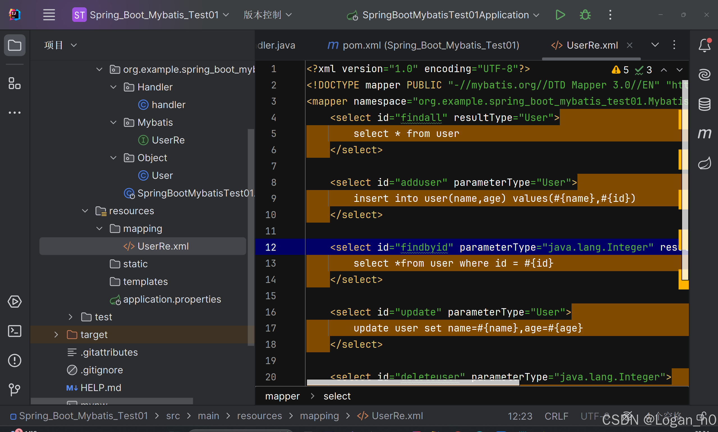Image resolution: width=718 pixels, height=432 pixels.
Task: Open the notifications bell panel
Action: tap(704, 45)
